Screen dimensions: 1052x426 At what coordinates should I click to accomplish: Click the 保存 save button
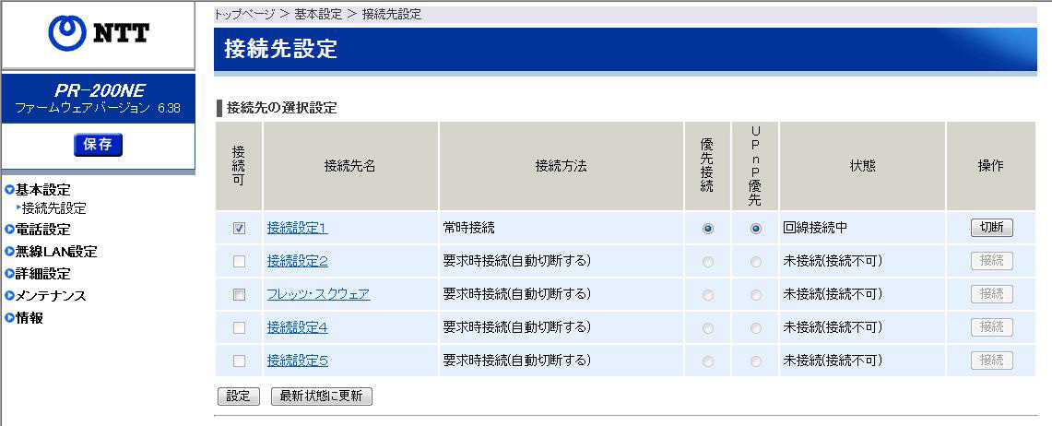click(x=98, y=144)
